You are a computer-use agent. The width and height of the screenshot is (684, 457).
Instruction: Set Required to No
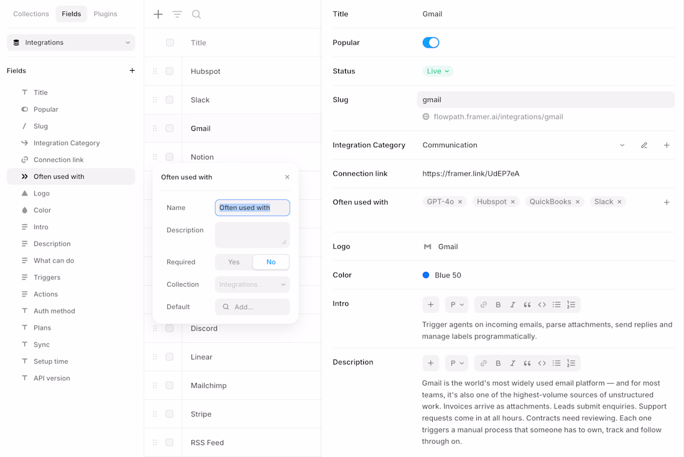point(271,262)
